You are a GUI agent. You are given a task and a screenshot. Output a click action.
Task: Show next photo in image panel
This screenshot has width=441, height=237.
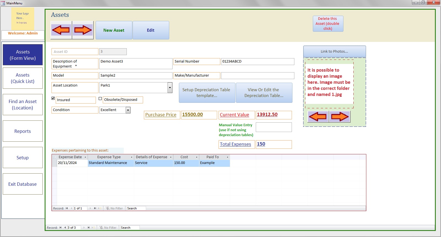[x=340, y=117]
